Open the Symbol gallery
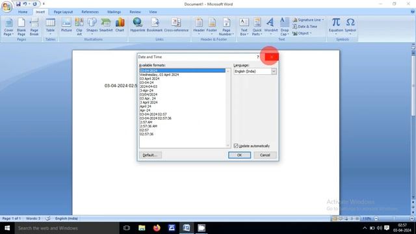416x234 pixels. 350,27
